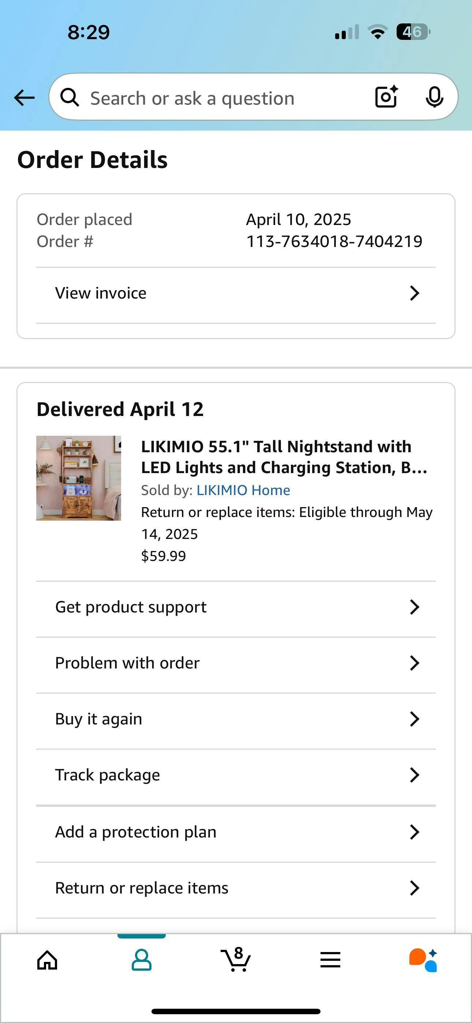Tap the back arrow icon
The image size is (472, 1023).
(x=24, y=98)
